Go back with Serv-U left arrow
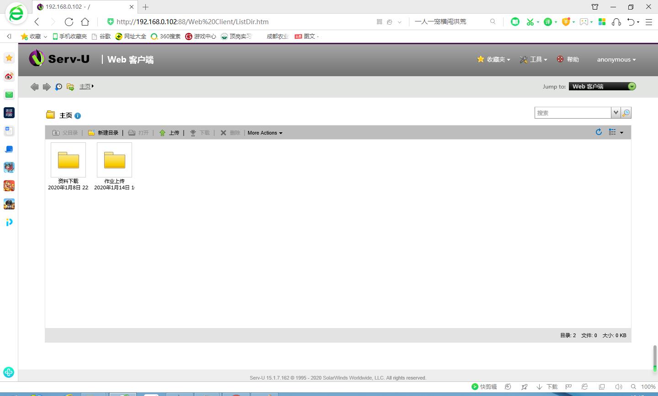The width and height of the screenshot is (658, 396). coord(35,87)
